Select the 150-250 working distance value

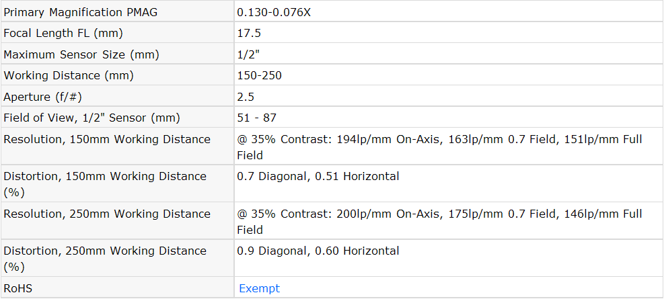(259, 75)
